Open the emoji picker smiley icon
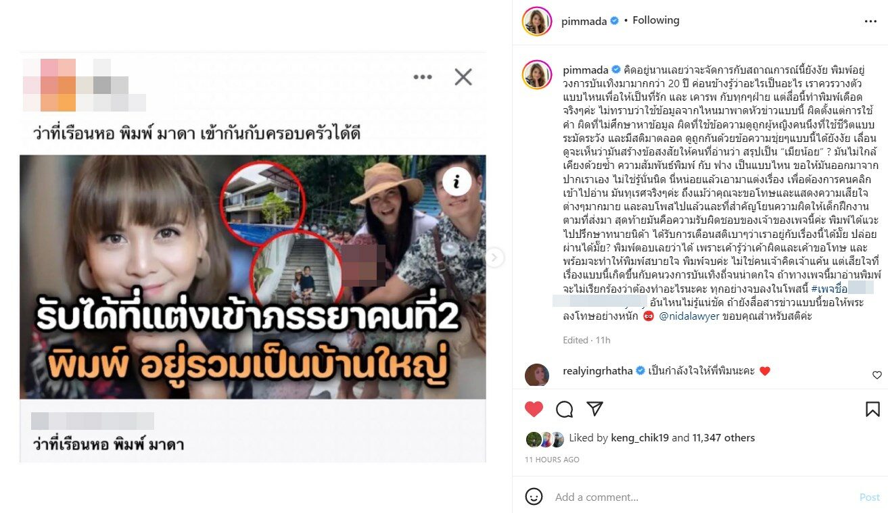 [534, 497]
